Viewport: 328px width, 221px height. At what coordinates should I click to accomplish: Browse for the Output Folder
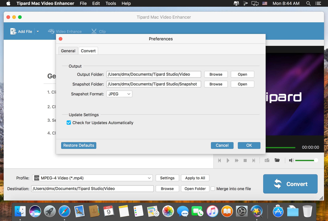pyautogui.click(x=216, y=74)
